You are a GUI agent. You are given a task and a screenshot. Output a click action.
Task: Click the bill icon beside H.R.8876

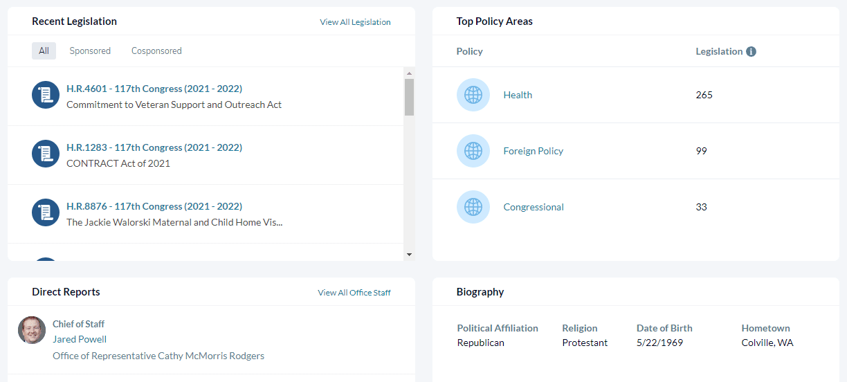[46, 212]
